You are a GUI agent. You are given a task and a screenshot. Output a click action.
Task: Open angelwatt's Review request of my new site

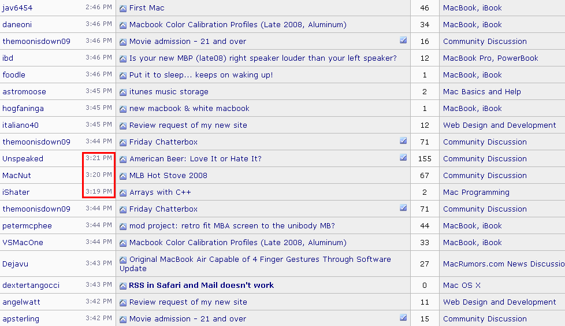tap(188, 302)
